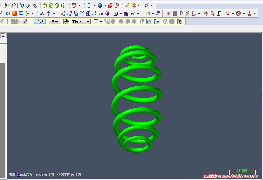The image size is (263, 180).
Task: Click the Xform icon with red plus
Action: 94,14
